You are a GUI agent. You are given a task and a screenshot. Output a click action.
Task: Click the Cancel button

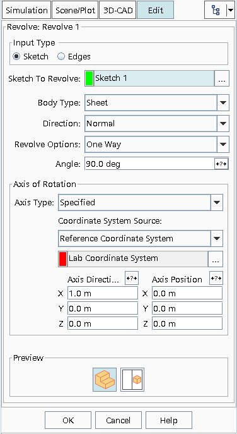(x=118, y=421)
